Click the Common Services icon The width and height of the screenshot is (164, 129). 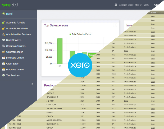click(x=3, y=46)
